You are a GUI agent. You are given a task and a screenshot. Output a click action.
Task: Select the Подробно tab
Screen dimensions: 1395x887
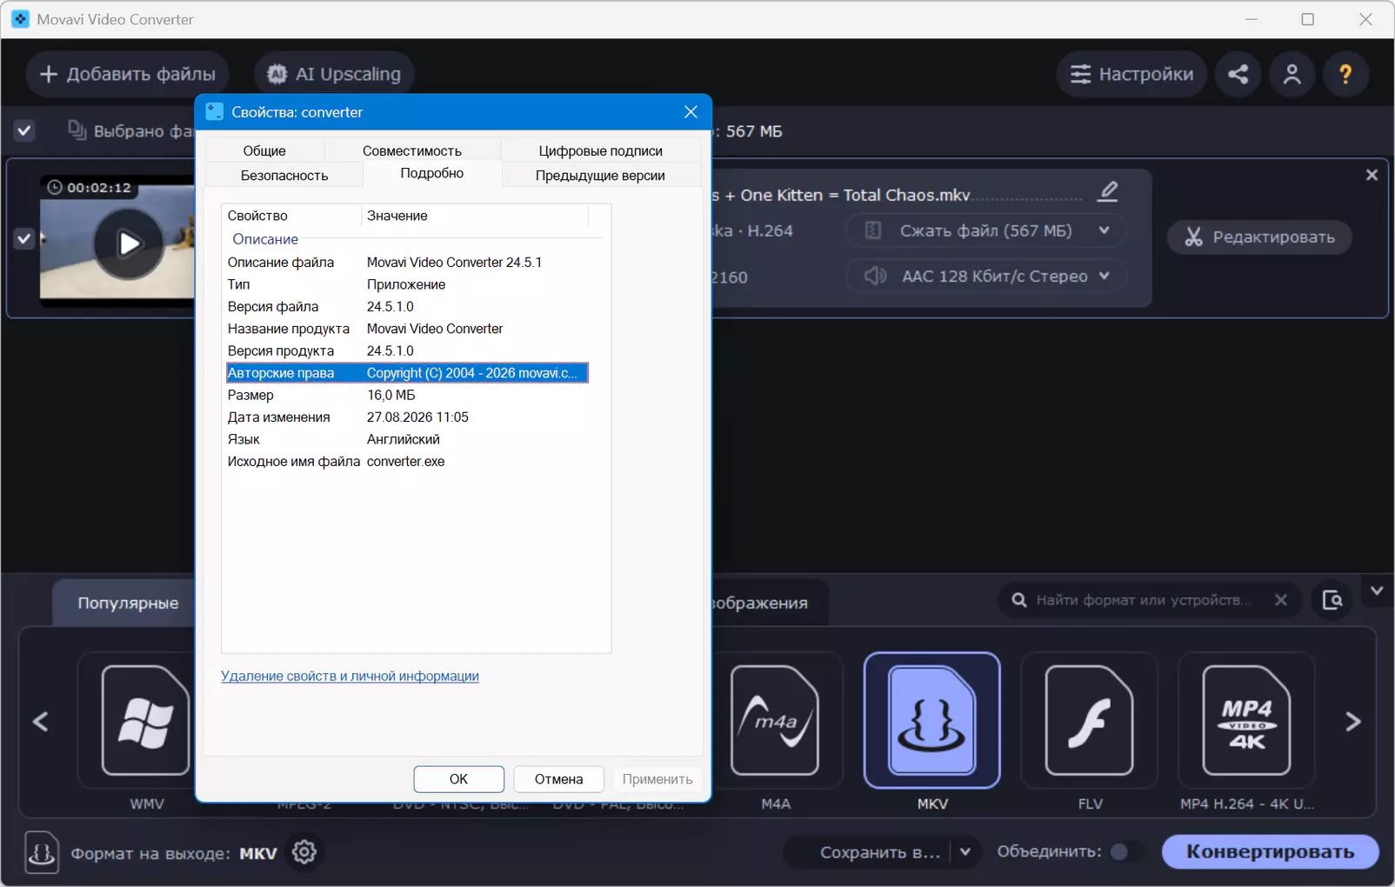click(x=432, y=173)
